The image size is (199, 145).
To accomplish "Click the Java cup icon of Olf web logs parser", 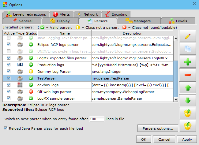I will pos(20,91).
